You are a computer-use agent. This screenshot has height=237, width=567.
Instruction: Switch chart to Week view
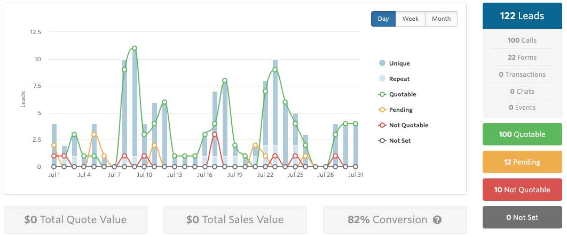411,19
